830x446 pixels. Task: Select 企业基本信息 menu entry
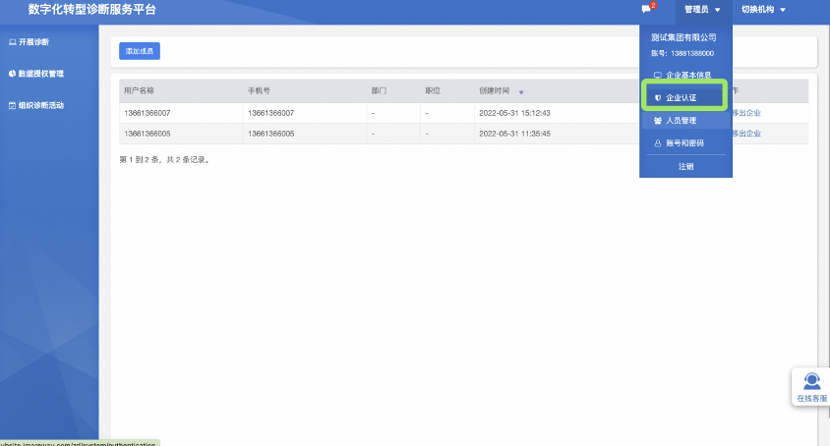coord(686,75)
